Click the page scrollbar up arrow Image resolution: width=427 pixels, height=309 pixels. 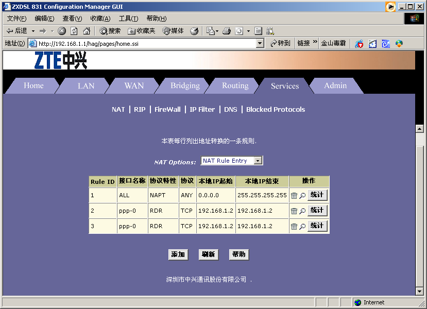420,129
